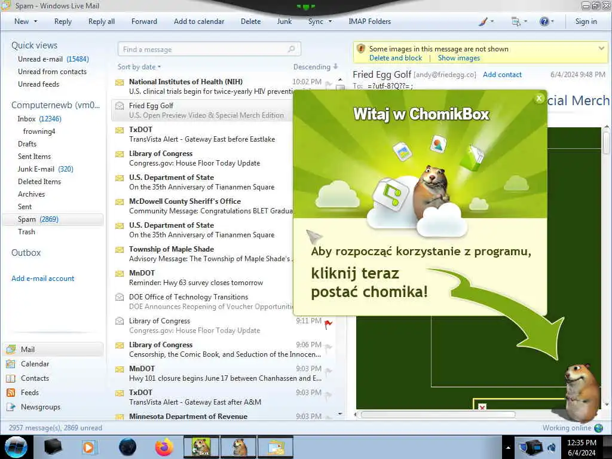The width and height of the screenshot is (612, 459).
Task: Mark the message as Junk
Action: pyautogui.click(x=284, y=22)
